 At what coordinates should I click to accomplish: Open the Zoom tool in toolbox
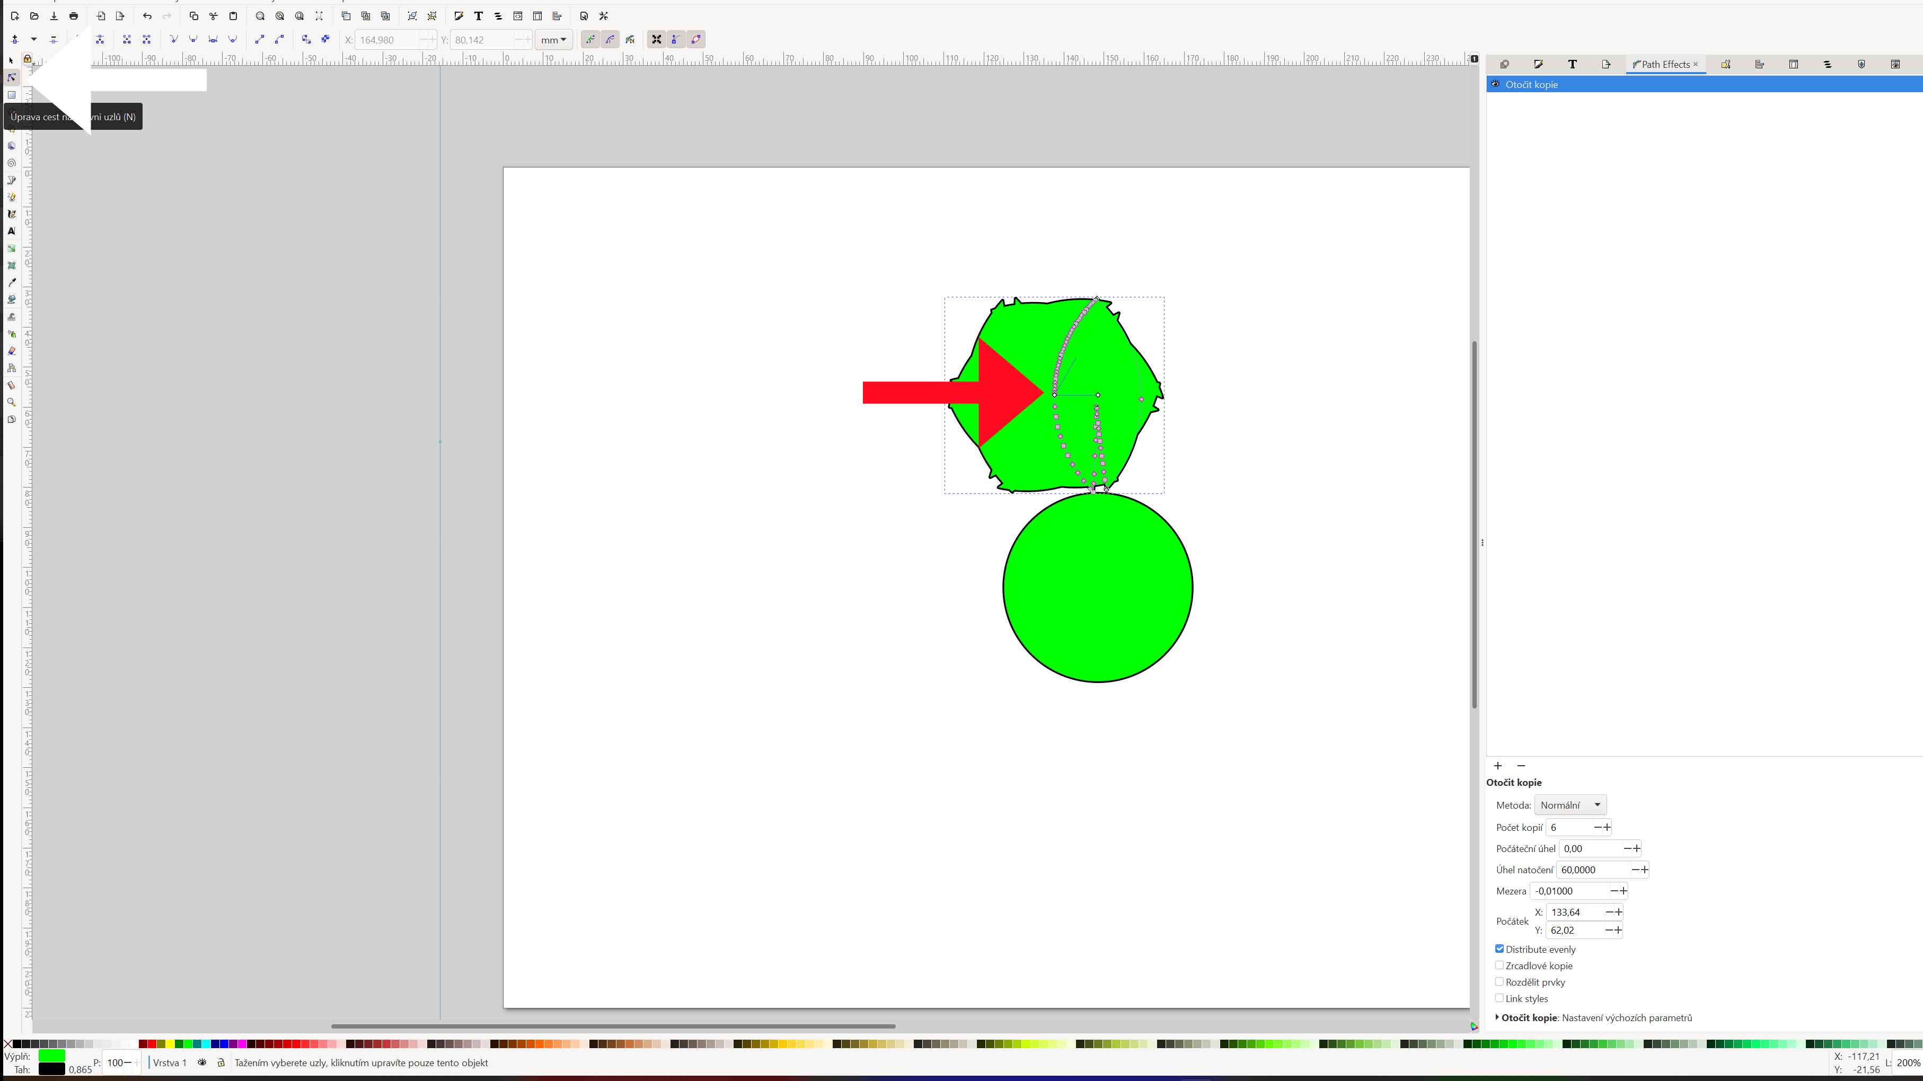(11, 402)
